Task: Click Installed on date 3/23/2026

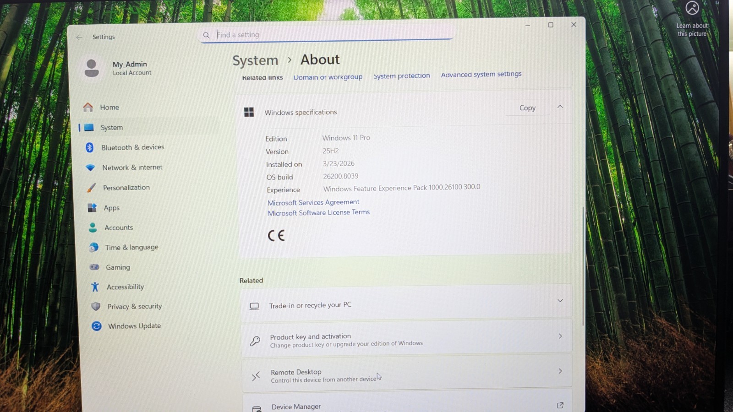Action: coord(339,163)
